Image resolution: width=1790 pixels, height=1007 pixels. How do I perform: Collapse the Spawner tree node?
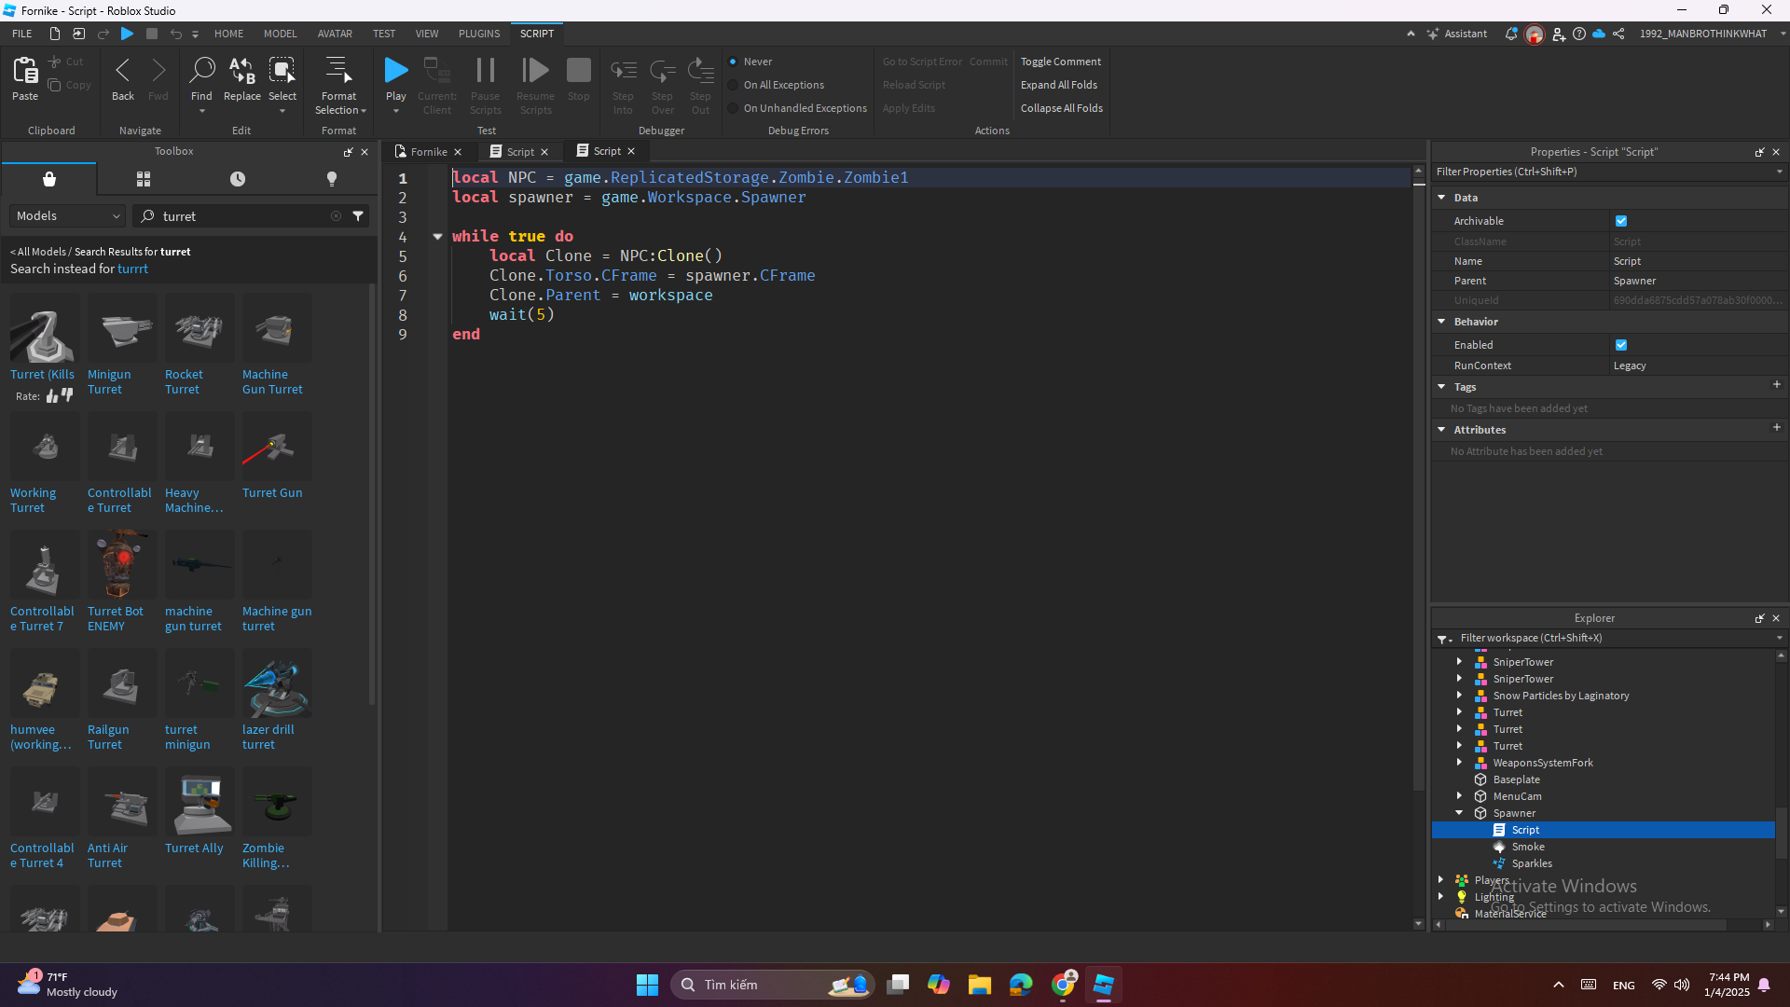point(1460,813)
